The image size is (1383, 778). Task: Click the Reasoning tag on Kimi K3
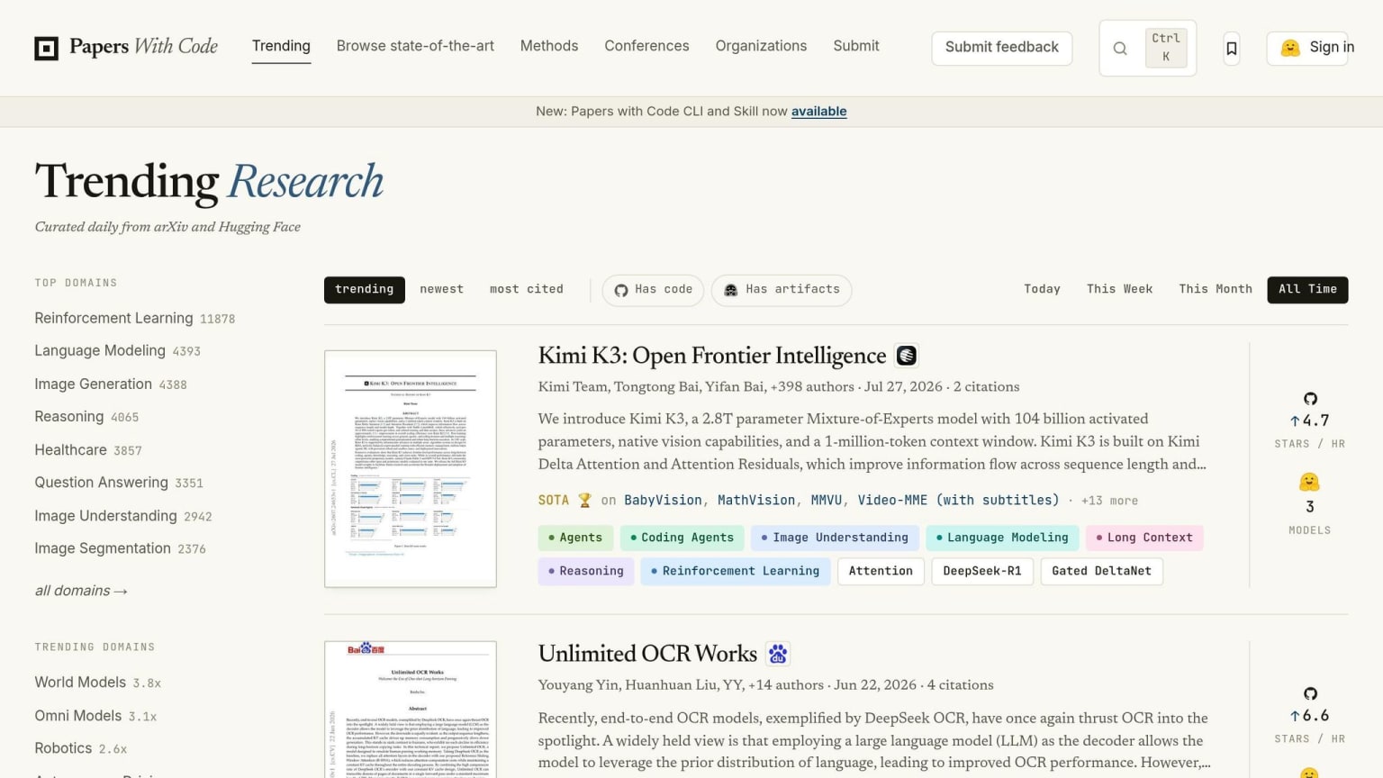586,571
